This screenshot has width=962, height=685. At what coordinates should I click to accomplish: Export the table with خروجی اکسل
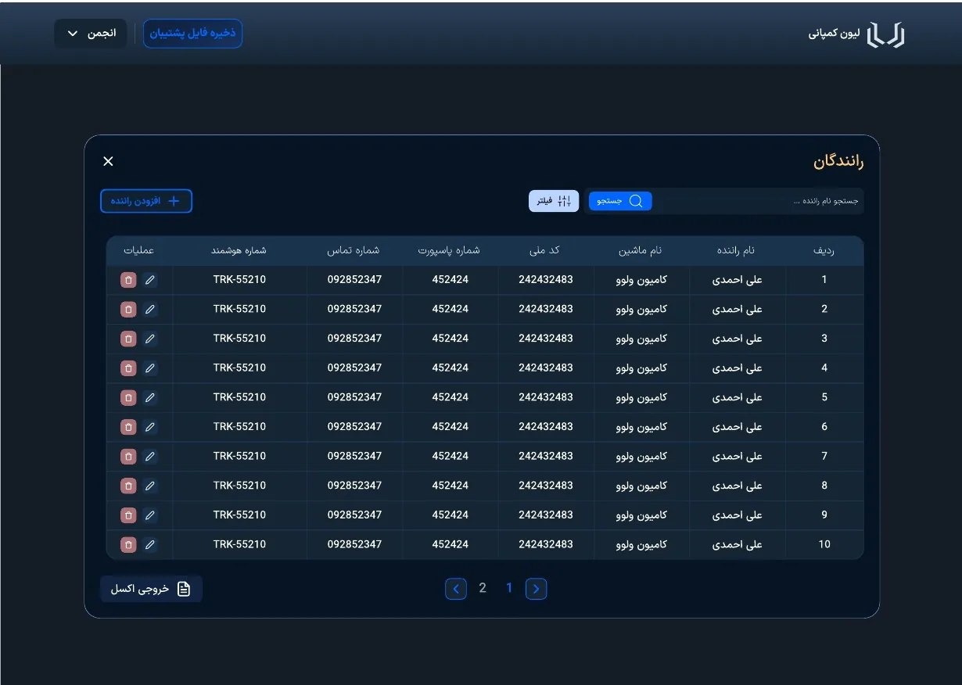click(x=151, y=589)
